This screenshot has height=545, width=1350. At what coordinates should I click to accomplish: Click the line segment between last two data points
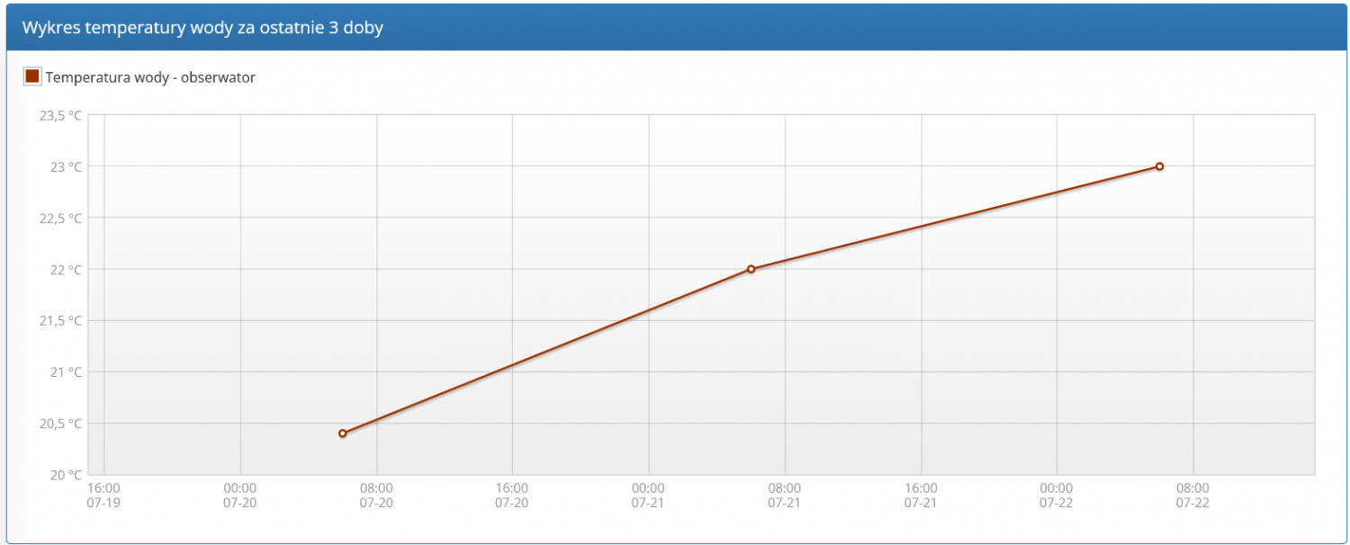pyautogui.click(x=955, y=218)
